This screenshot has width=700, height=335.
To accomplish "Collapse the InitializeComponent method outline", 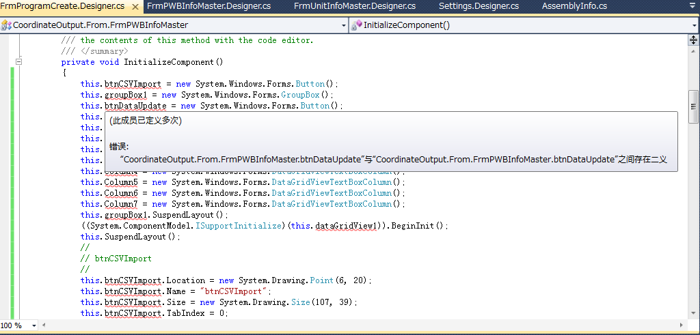I will (x=18, y=62).
